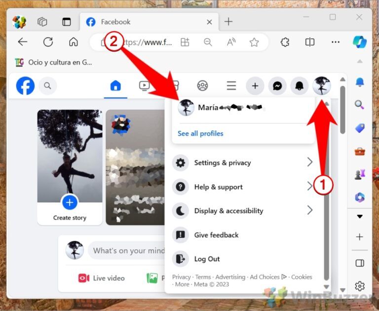Open the Groups tab icon

pyautogui.click(x=202, y=85)
